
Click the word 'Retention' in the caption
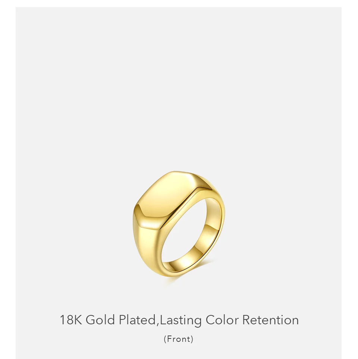coord(271,319)
